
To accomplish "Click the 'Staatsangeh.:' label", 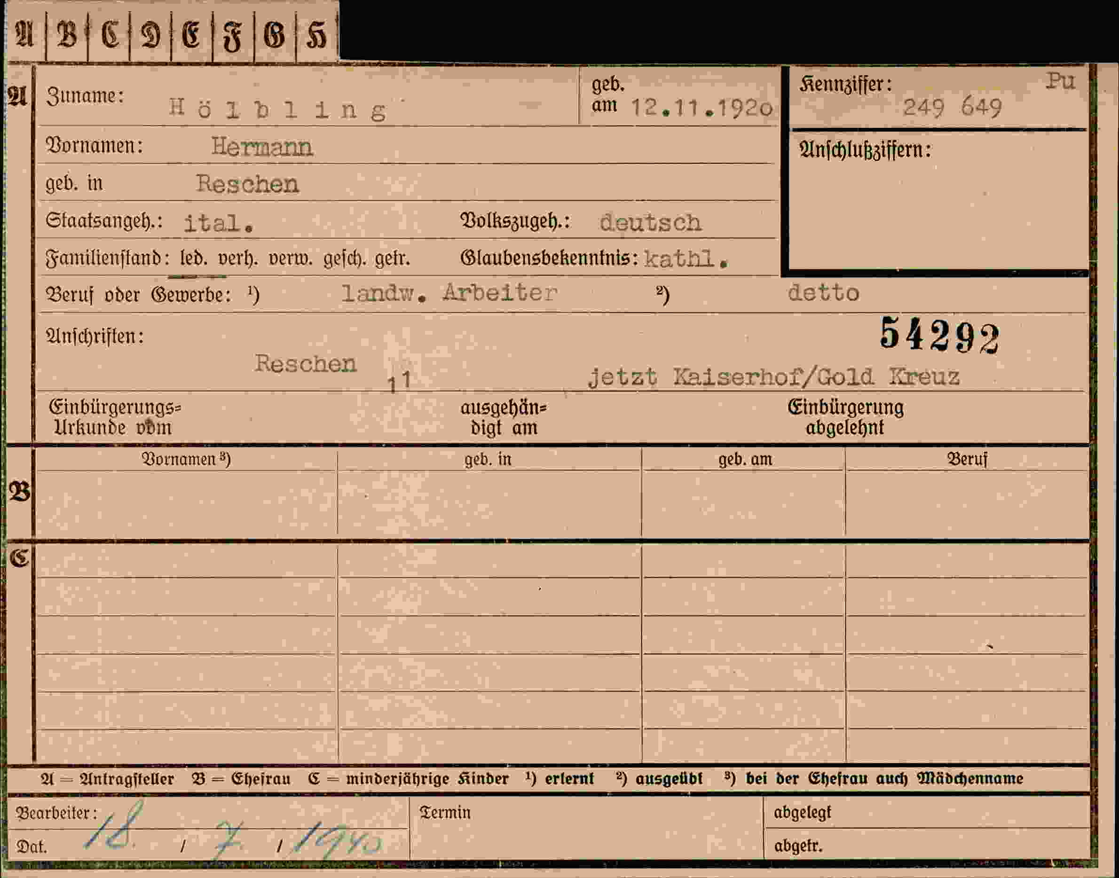I will pyautogui.click(x=104, y=220).
